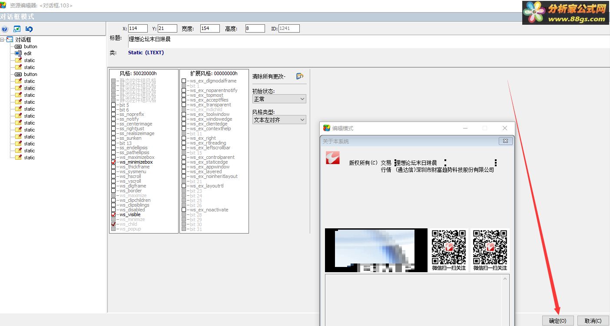Select the 对话框 root node in tree
Image resolution: width=610 pixels, height=326 pixels.
tap(23, 40)
